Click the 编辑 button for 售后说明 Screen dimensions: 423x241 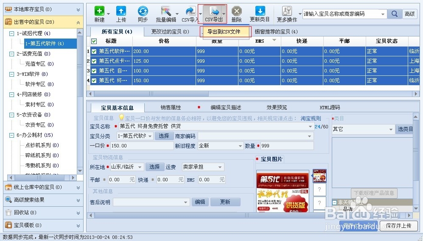coord(200,202)
